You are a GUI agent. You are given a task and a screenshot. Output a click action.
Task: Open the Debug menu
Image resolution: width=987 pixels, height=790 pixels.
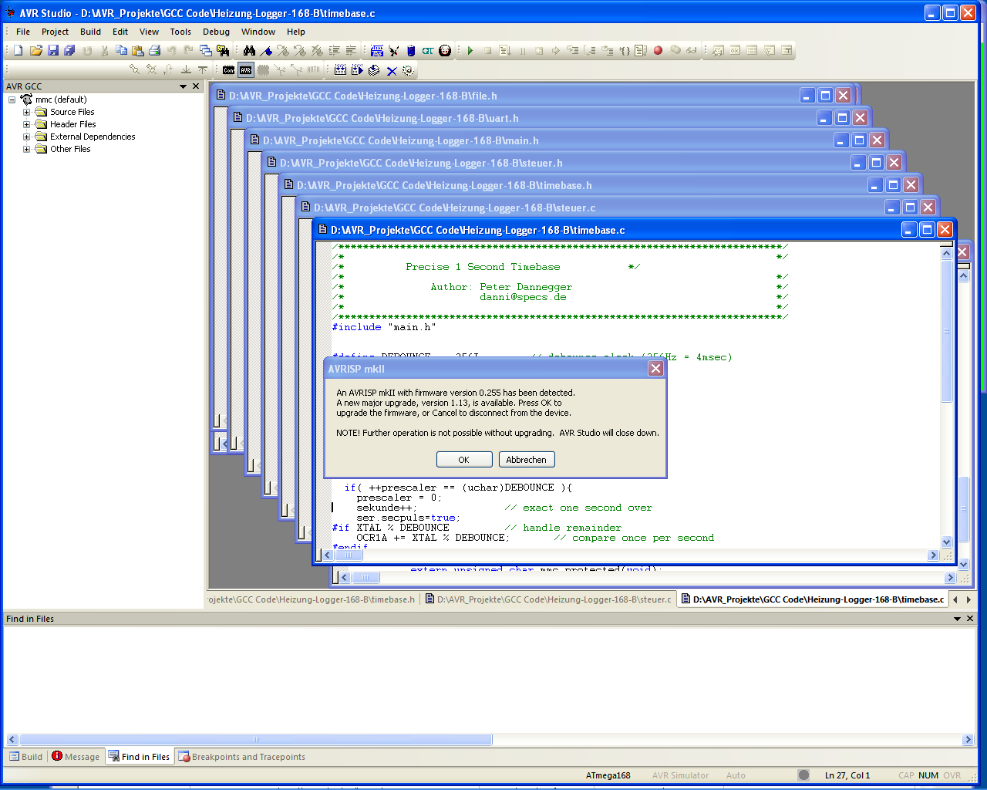[x=216, y=32]
